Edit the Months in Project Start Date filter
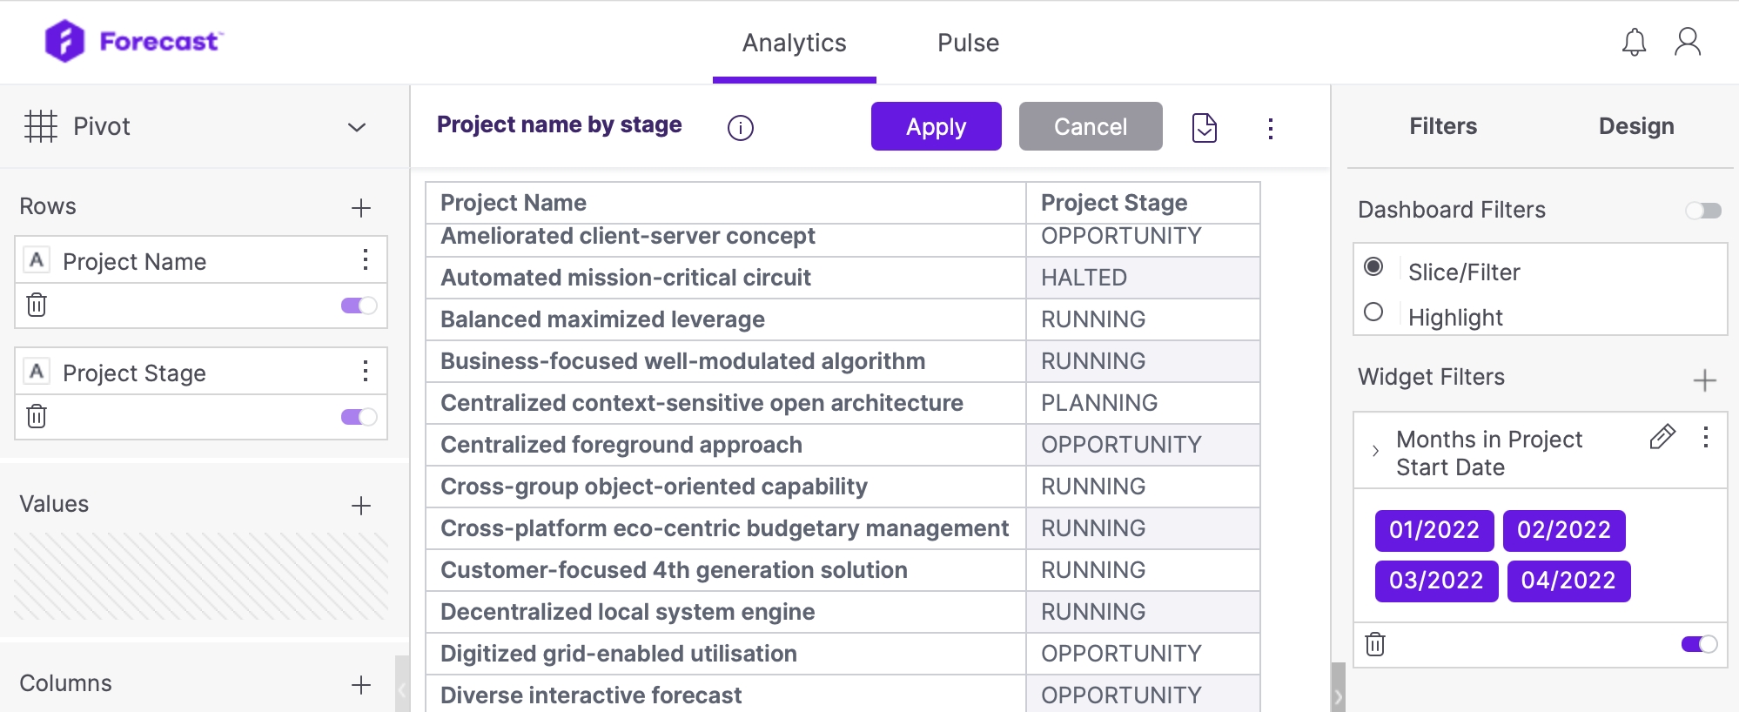The height and width of the screenshot is (712, 1739). [1662, 437]
